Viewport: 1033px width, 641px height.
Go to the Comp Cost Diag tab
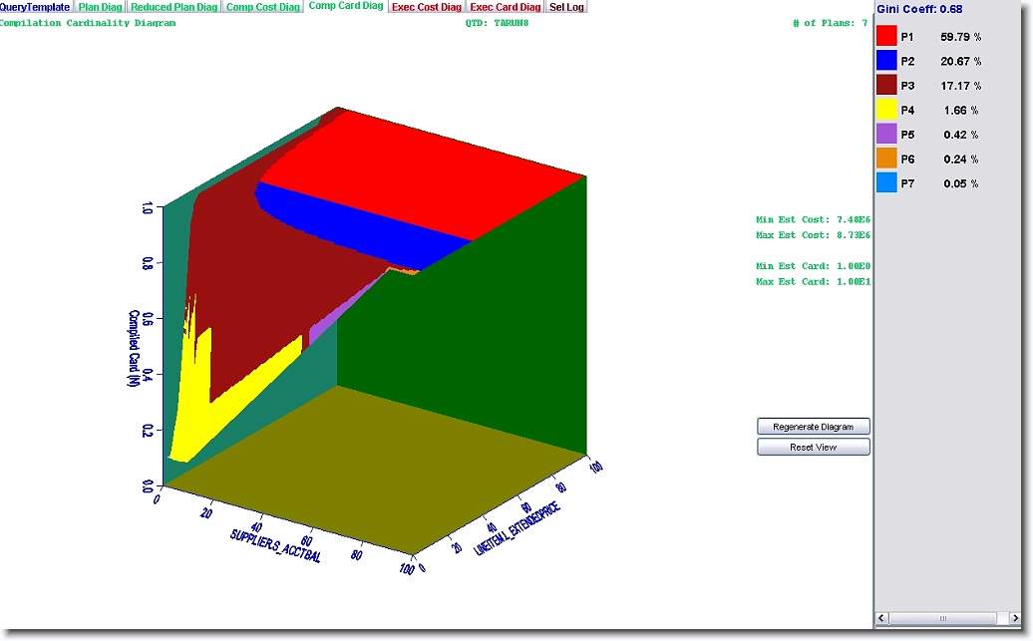(263, 7)
